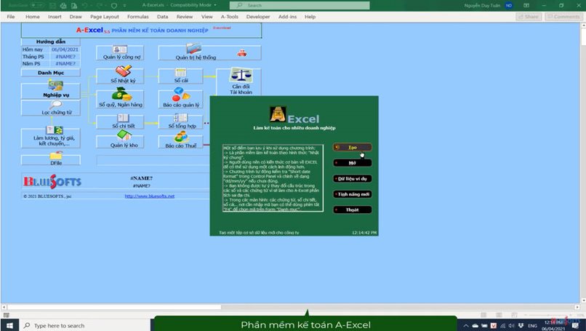Viewport: 586px width, 331px height.
Task: Show hidden system tray icons
Action: click(x=466, y=325)
